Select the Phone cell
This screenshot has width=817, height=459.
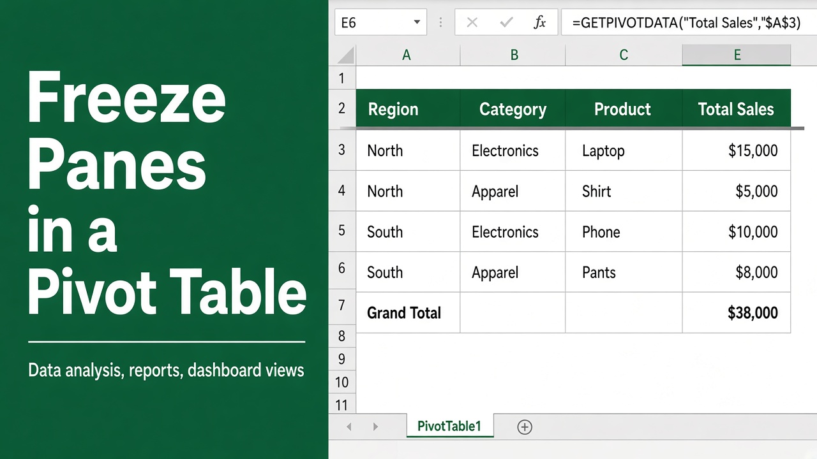[x=624, y=231]
